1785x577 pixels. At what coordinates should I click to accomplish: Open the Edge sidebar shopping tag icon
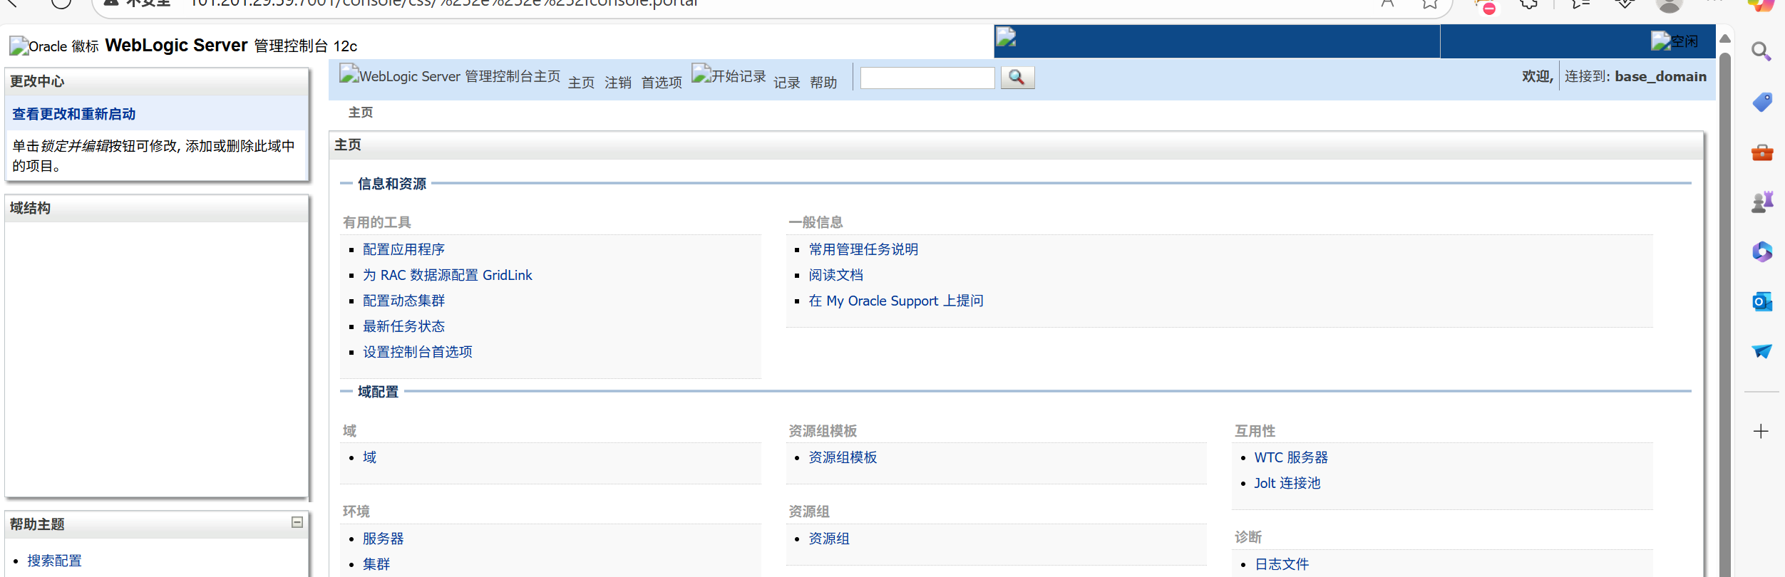(1761, 102)
